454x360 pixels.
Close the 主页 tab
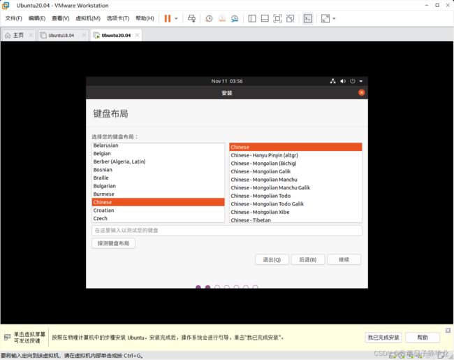(x=31, y=35)
